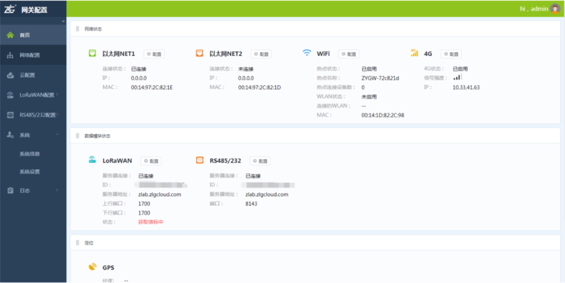
Task: Open 配置 for 以太网NET1
Action: (x=154, y=54)
